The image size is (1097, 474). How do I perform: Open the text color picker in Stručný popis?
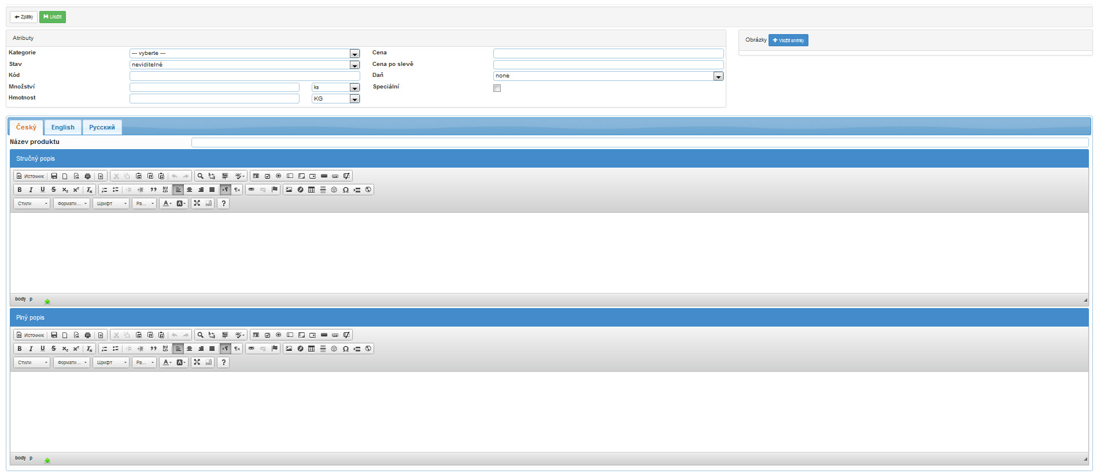[x=167, y=203]
